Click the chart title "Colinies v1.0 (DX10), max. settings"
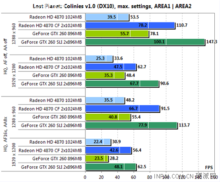This screenshot has height=182, width=220. click(x=108, y=6)
